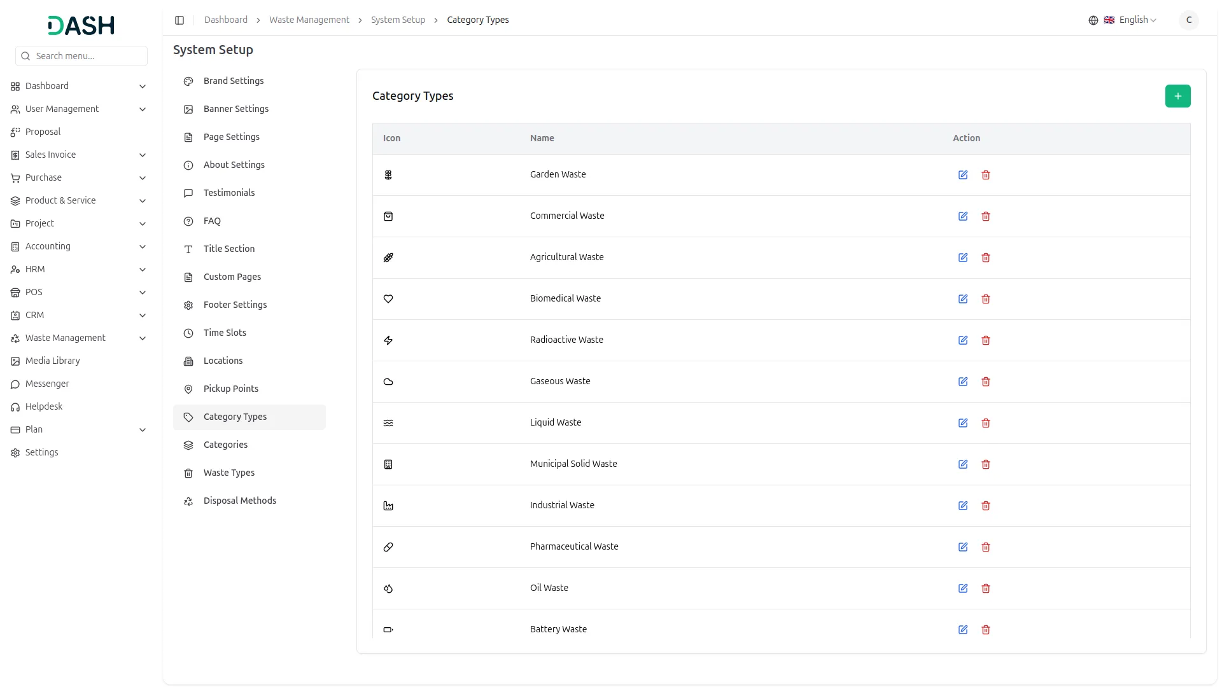The height and width of the screenshot is (687, 1222).
Task: Click the Waste Management breadcrumb link
Action: point(309,20)
